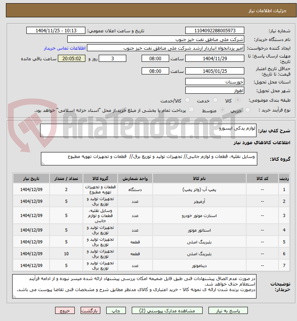Select the 'متوسط' purchase type radio
Image resolution: width=297 pixels, height=321 pixels.
[x=222, y=110]
